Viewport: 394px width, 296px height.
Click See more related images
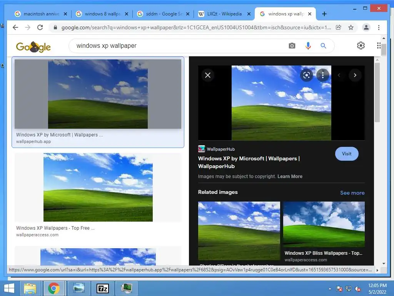352,193
